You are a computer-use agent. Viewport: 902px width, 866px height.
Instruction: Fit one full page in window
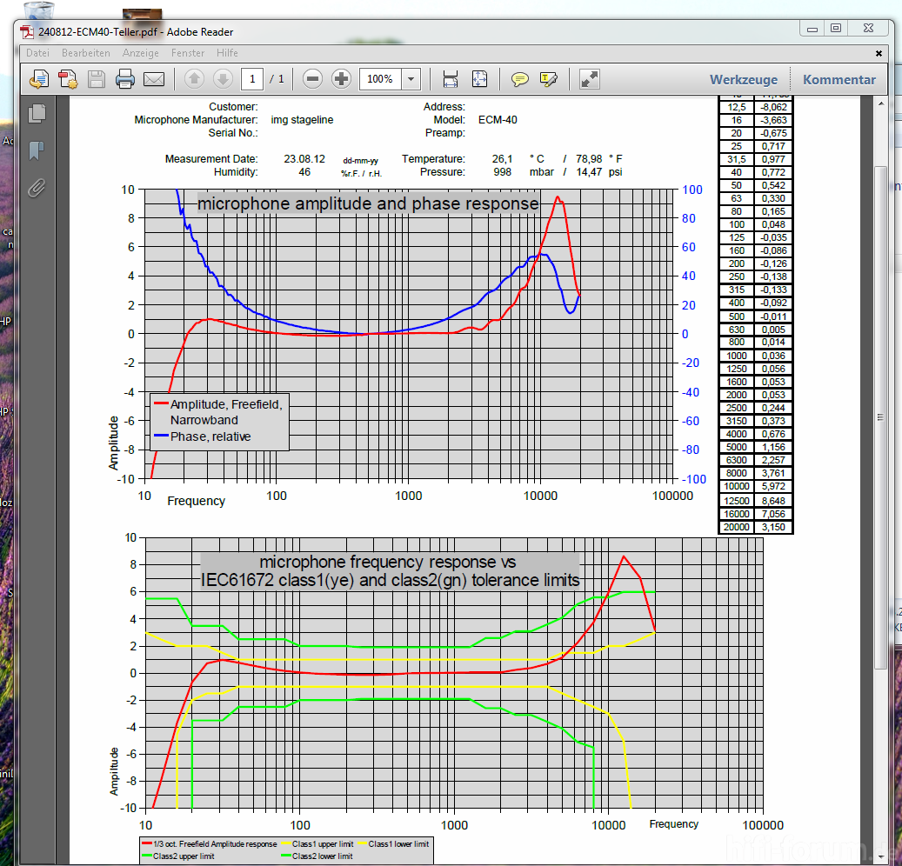click(479, 79)
